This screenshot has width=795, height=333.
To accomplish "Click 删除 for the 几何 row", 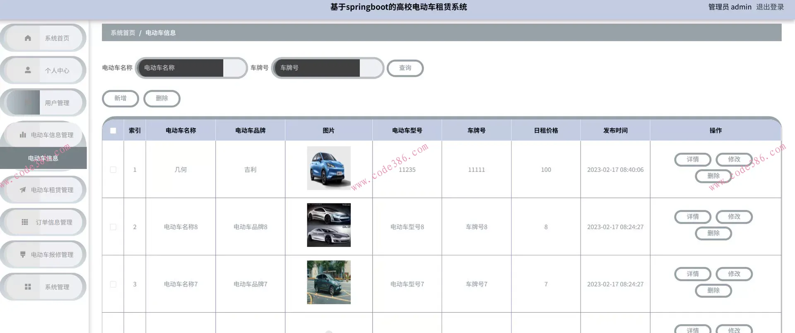I will [x=713, y=176].
